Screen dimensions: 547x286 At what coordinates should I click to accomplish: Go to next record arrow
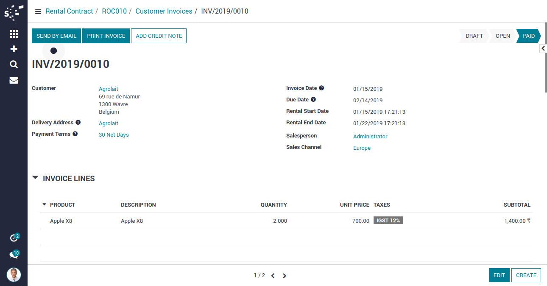[285, 276]
